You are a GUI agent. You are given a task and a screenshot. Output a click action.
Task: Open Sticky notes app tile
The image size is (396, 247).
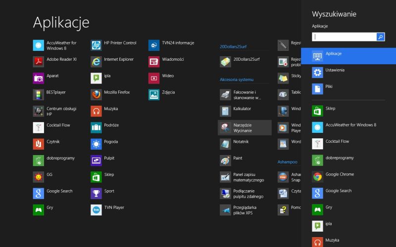click(289, 78)
